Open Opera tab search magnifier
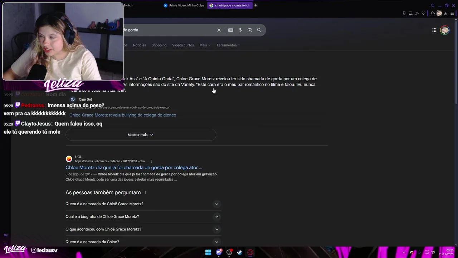Viewport: 458px width, 258px height. point(433,5)
